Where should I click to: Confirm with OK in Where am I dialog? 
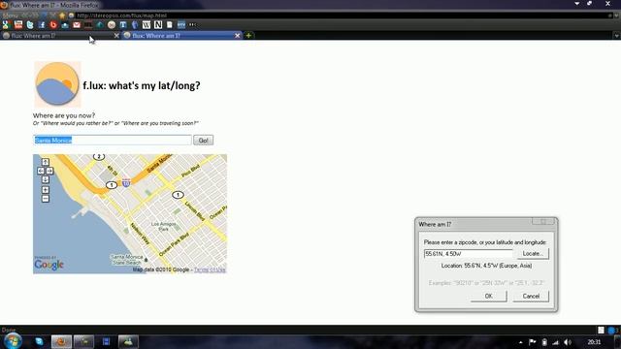pyautogui.click(x=489, y=296)
